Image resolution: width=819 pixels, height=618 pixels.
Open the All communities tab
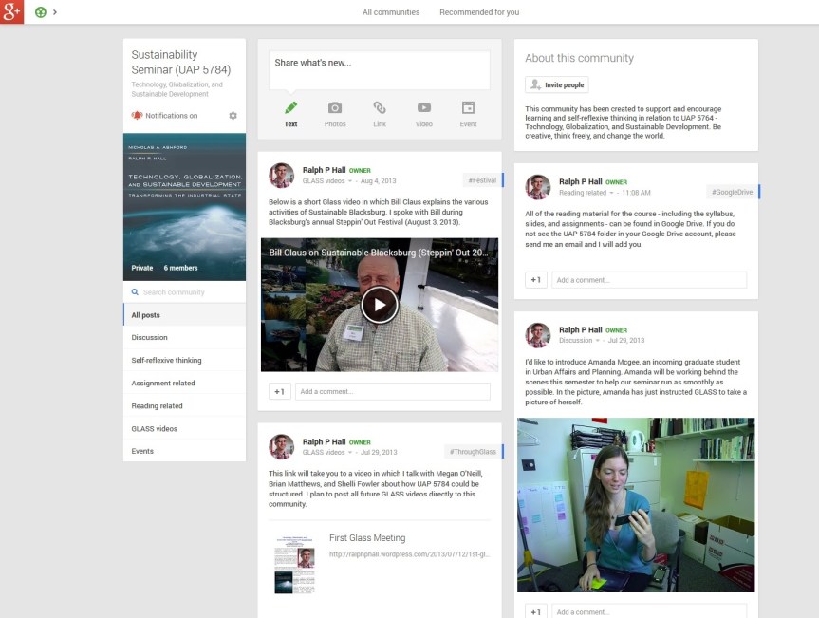point(390,12)
